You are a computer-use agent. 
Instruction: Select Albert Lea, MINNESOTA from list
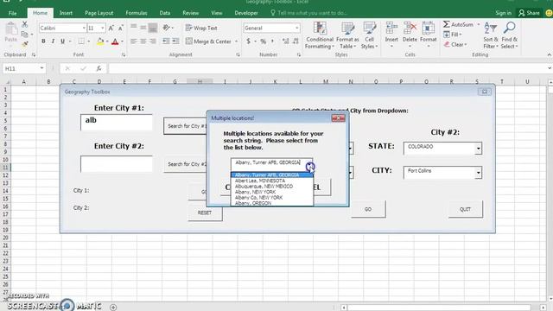pyautogui.click(x=271, y=181)
